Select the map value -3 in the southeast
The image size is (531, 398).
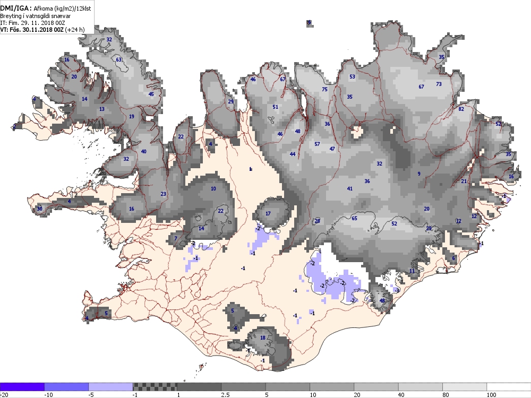(397, 290)
